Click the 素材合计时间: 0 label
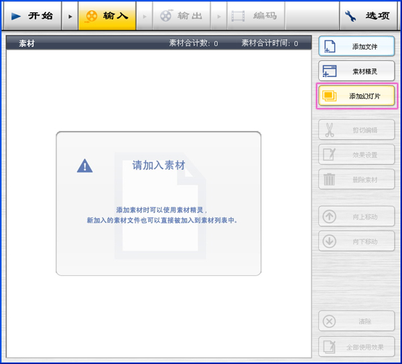 [270, 43]
